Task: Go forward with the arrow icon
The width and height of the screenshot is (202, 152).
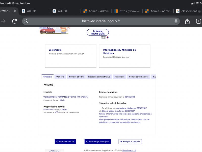Action: [x=3, y=21]
